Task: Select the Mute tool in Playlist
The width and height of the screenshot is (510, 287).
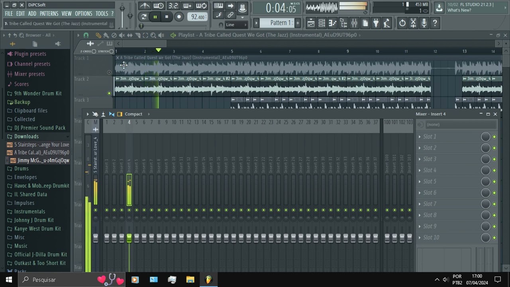Action: coord(122,35)
